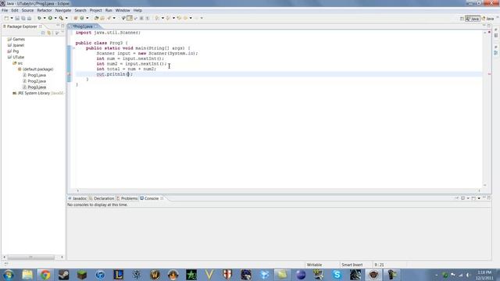This screenshot has height=281, width=500.
Task: Close the Prog1.java editor tab
Action: pos(97,27)
